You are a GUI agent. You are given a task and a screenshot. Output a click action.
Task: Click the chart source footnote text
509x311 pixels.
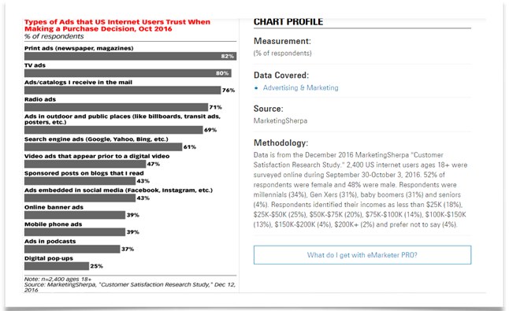130,284
